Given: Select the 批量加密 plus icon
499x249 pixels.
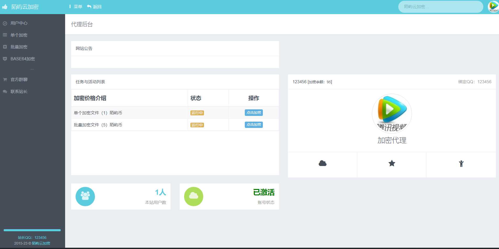Looking at the screenshot, I should tap(5, 47).
